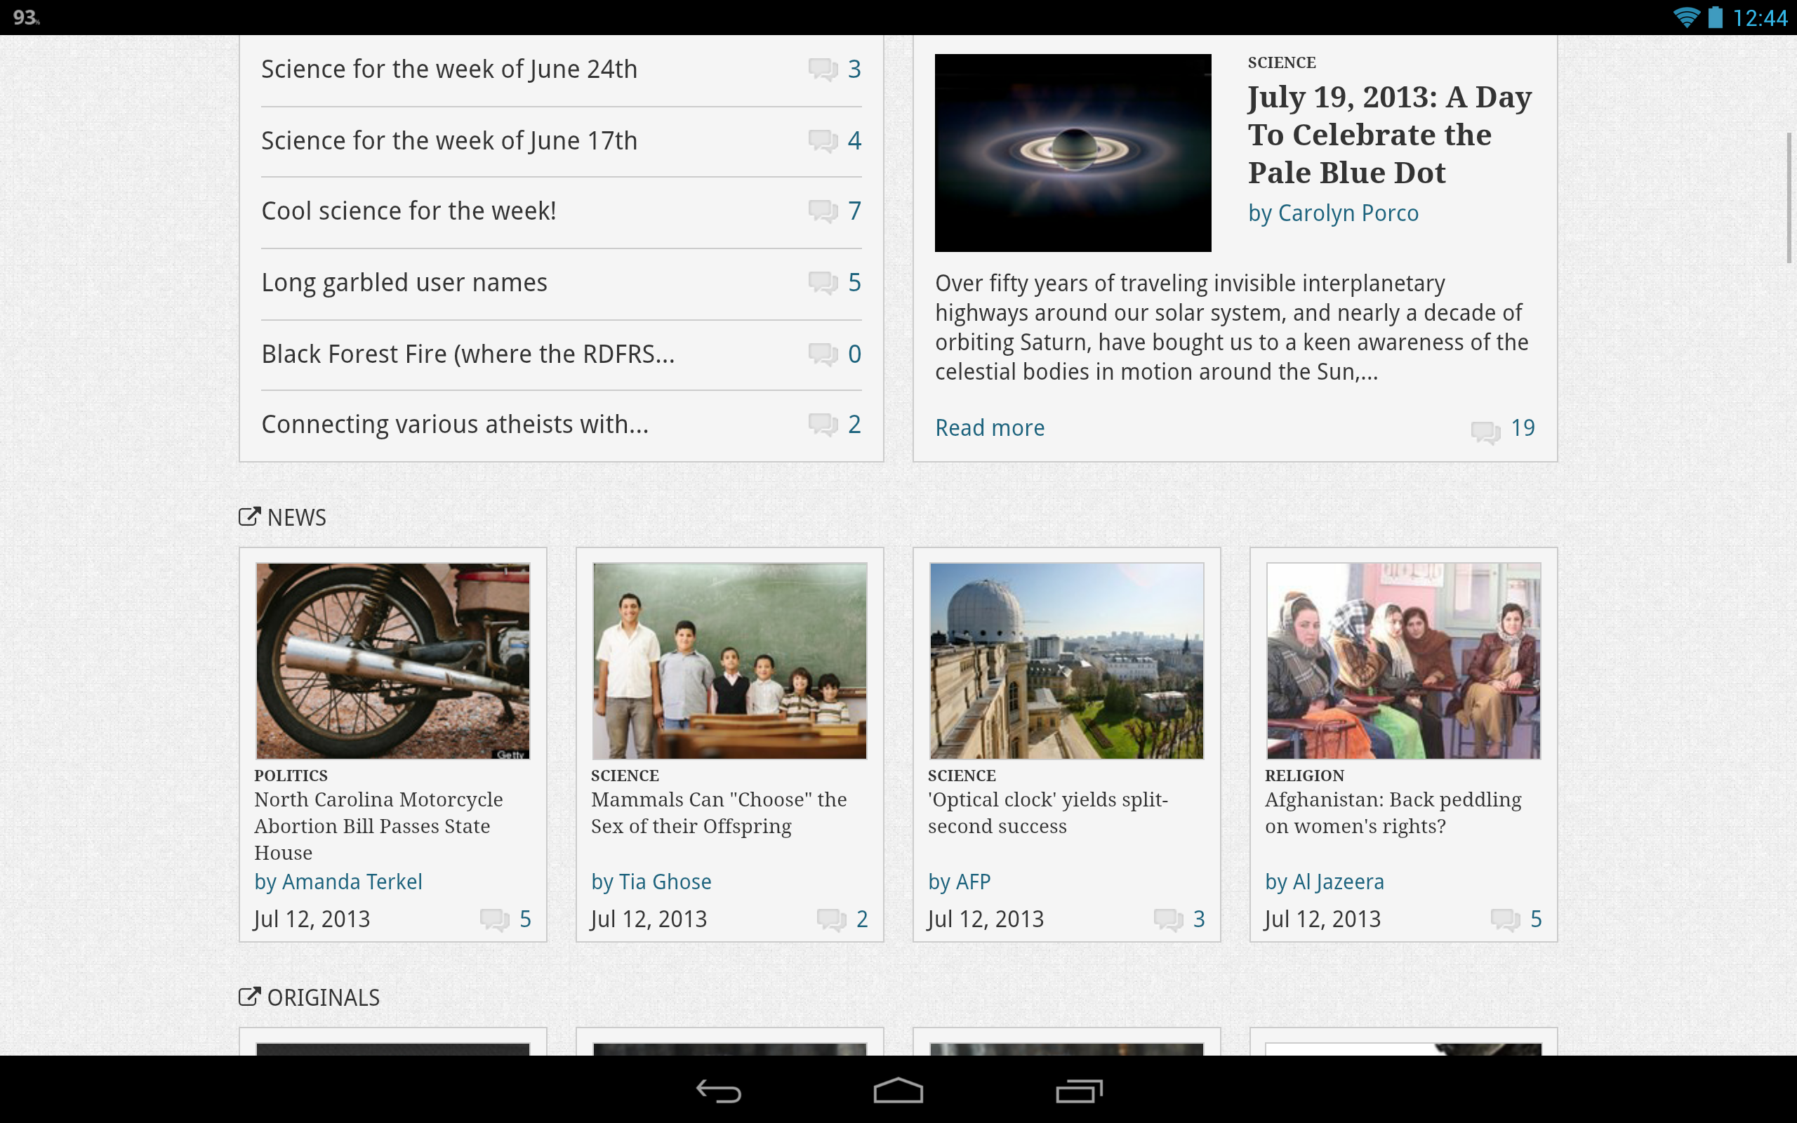Viewport: 1797px width, 1123px height.
Task: Tap the clock showing 12:44
Action: (1760, 18)
